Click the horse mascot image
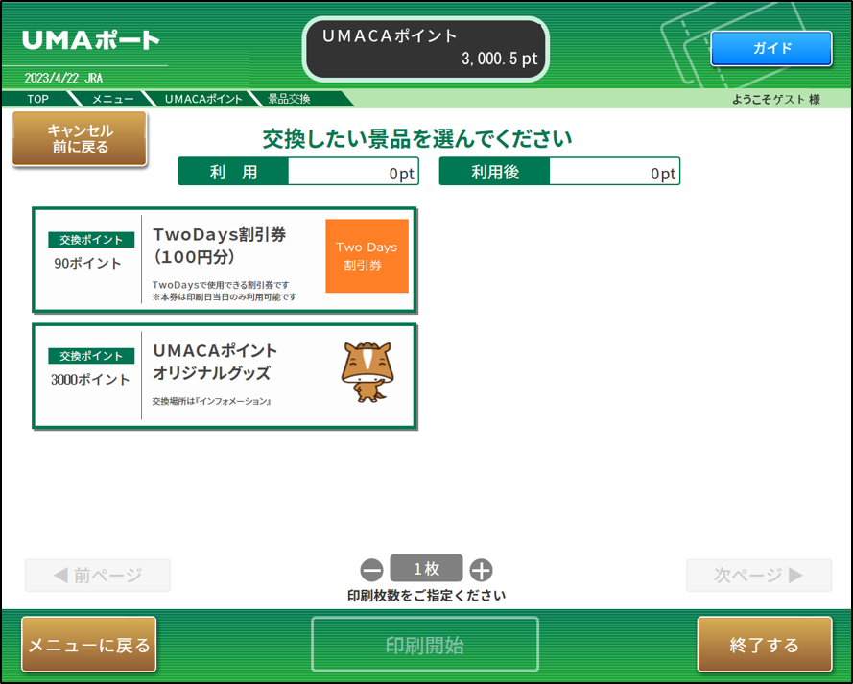 (x=367, y=374)
